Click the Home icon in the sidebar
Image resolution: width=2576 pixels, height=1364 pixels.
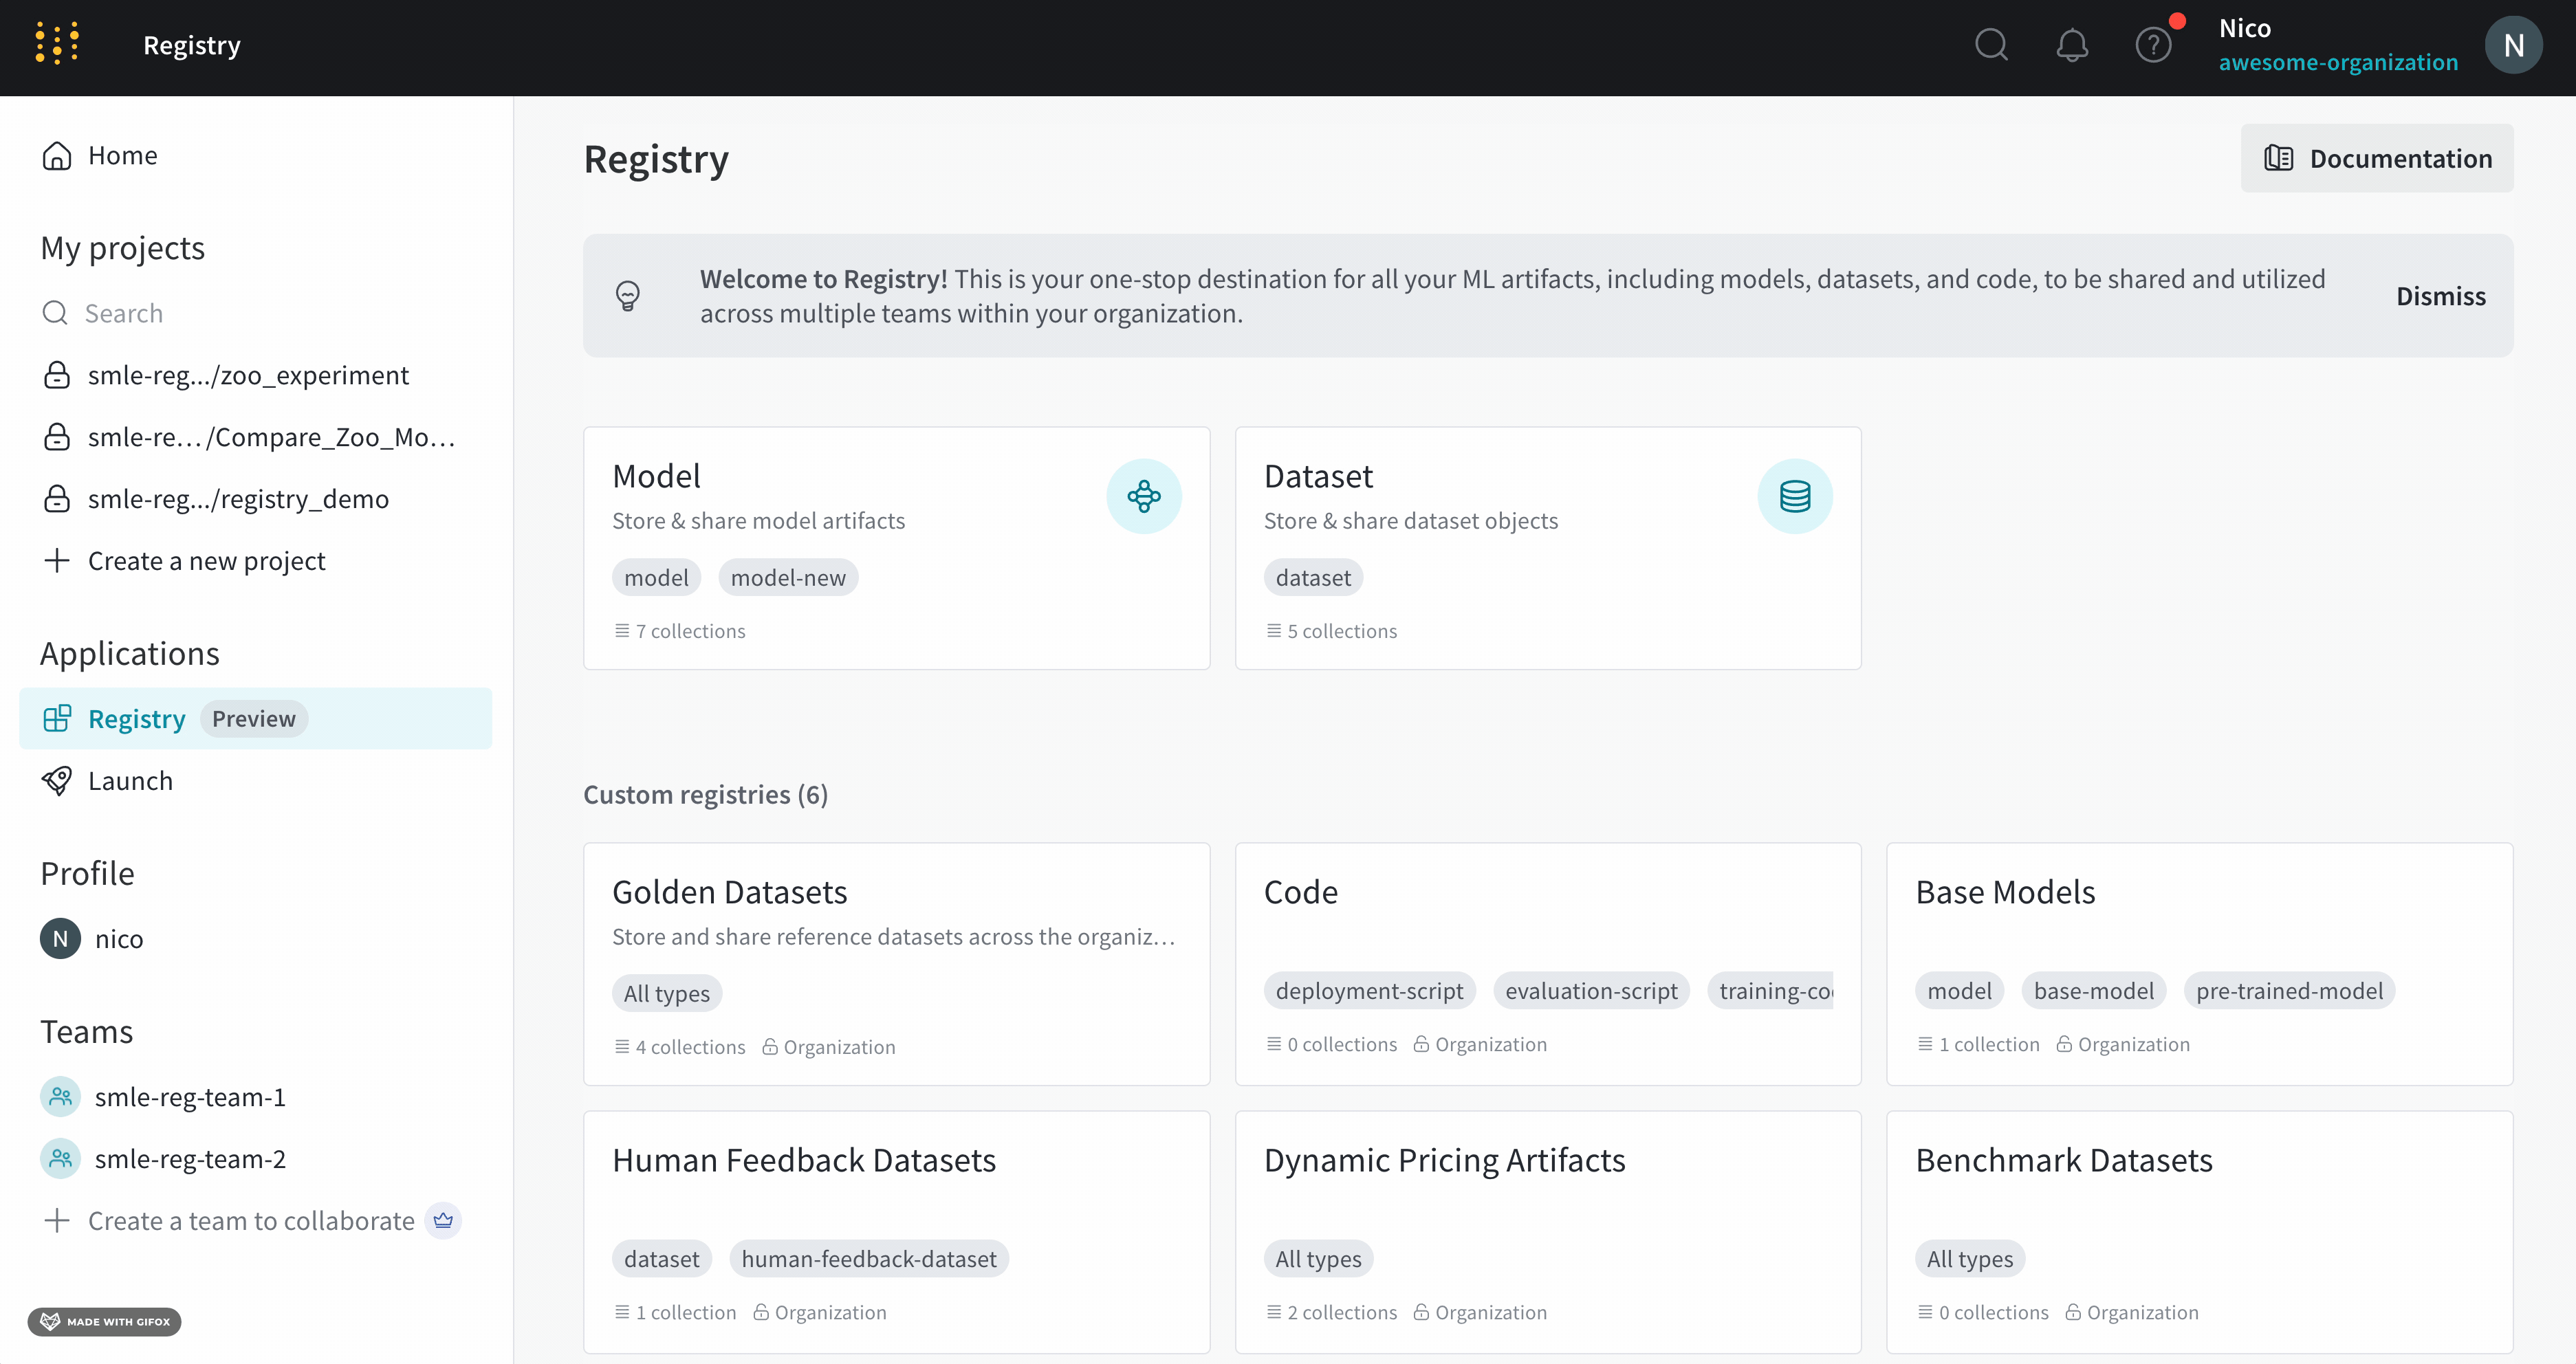click(56, 155)
